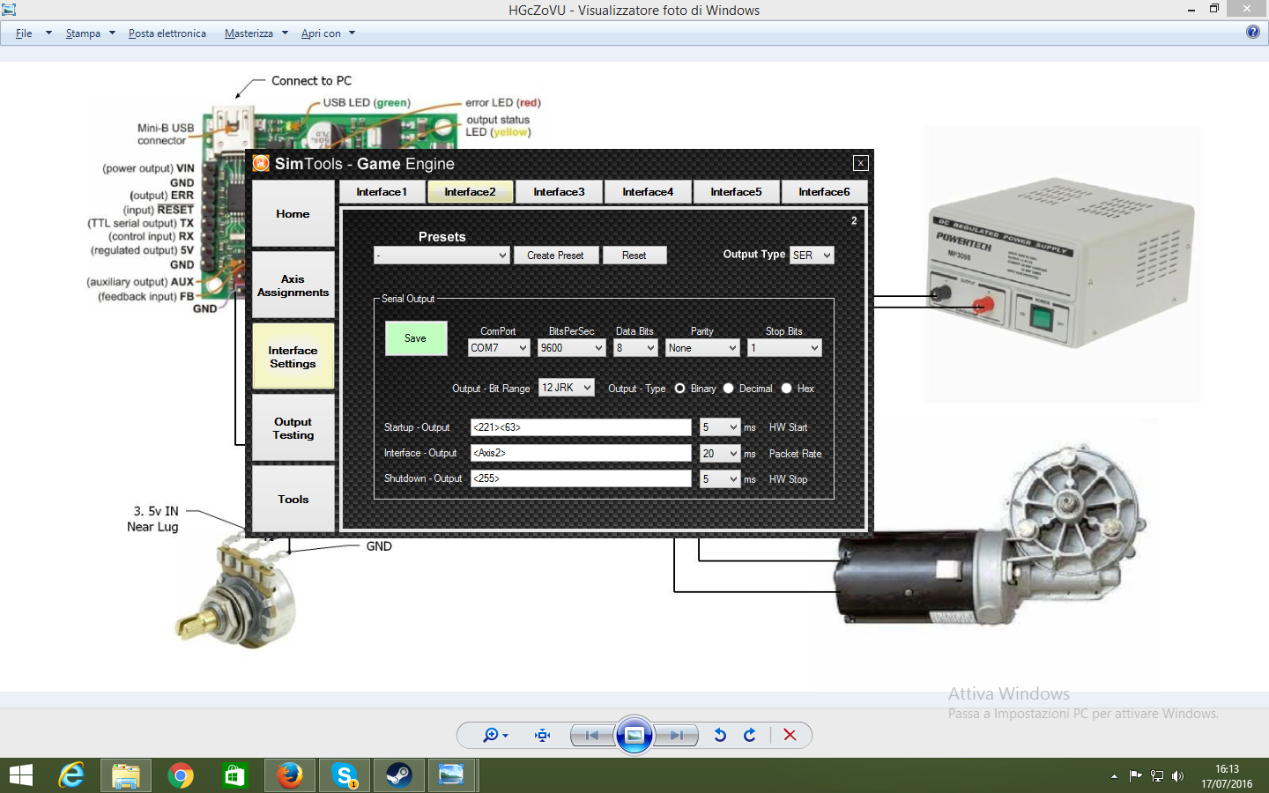This screenshot has width=1269, height=793.
Task: Select Binary output type radio
Action: pos(679,388)
